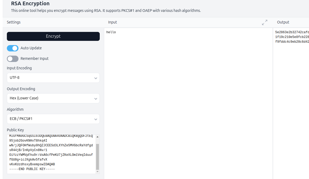Screen dimensions: 309x179
Task: Click the '-----END PUBLIC KEY-----' line
Action: point(32,169)
